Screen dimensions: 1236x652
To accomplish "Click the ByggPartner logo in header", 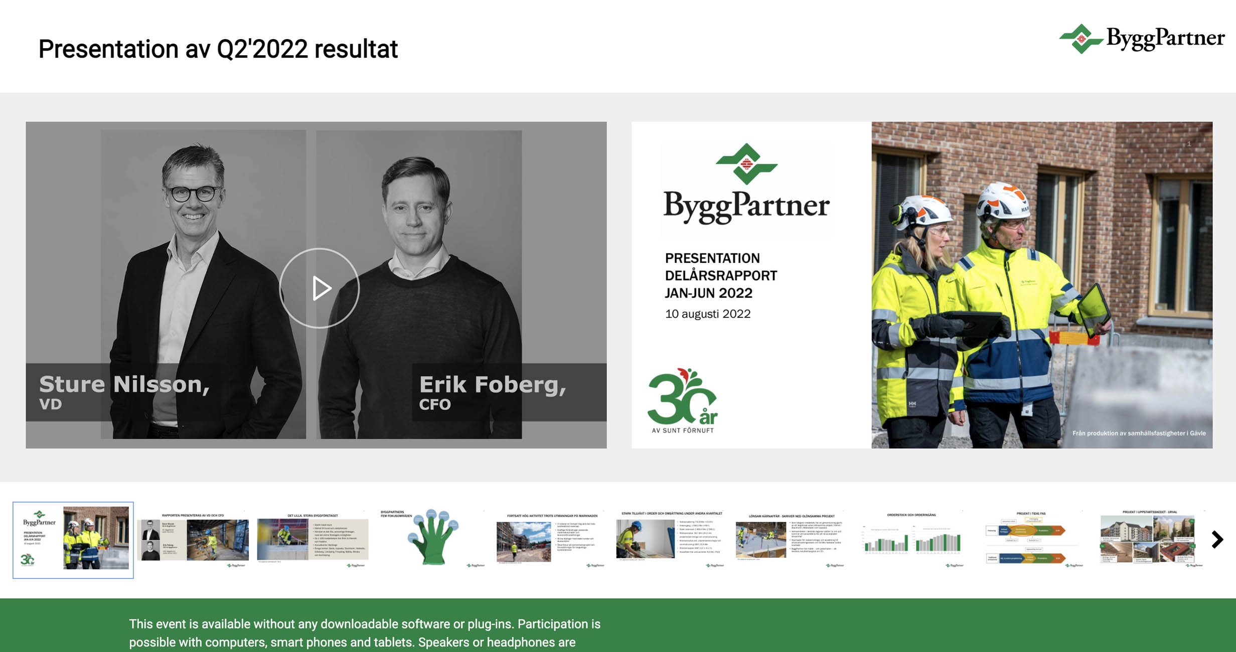I will coord(1142,39).
